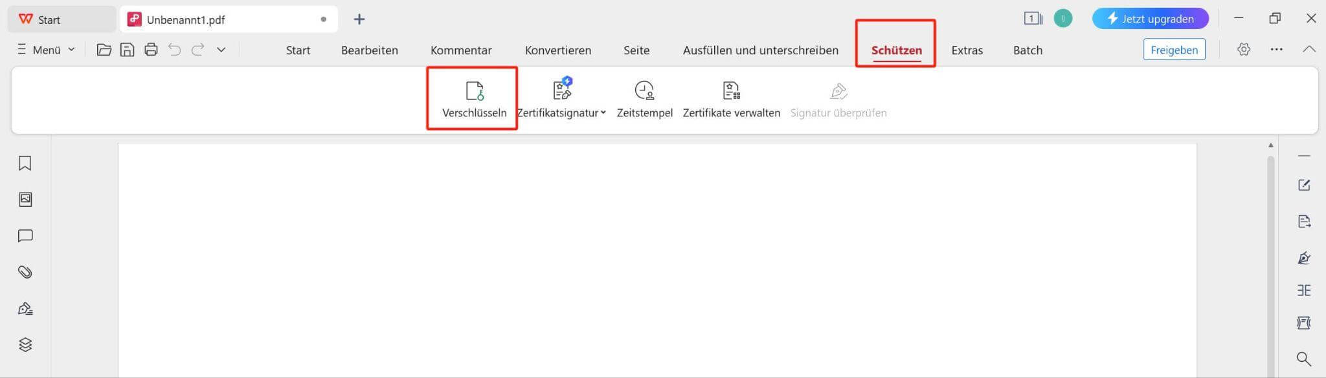1326x378 pixels.
Task: Switch to the Start ribbon tab
Action: (x=298, y=50)
